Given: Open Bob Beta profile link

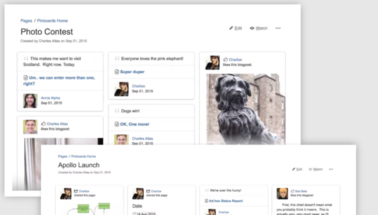Looking at the screenshot, I should pos(301,191).
